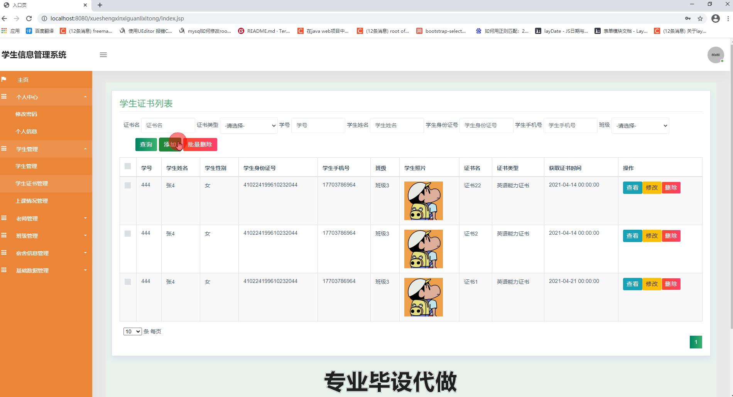This screenshot has height=397, width=733.
Task: Click inside the 证书名 input field
Action: click(x=168, y=125)
